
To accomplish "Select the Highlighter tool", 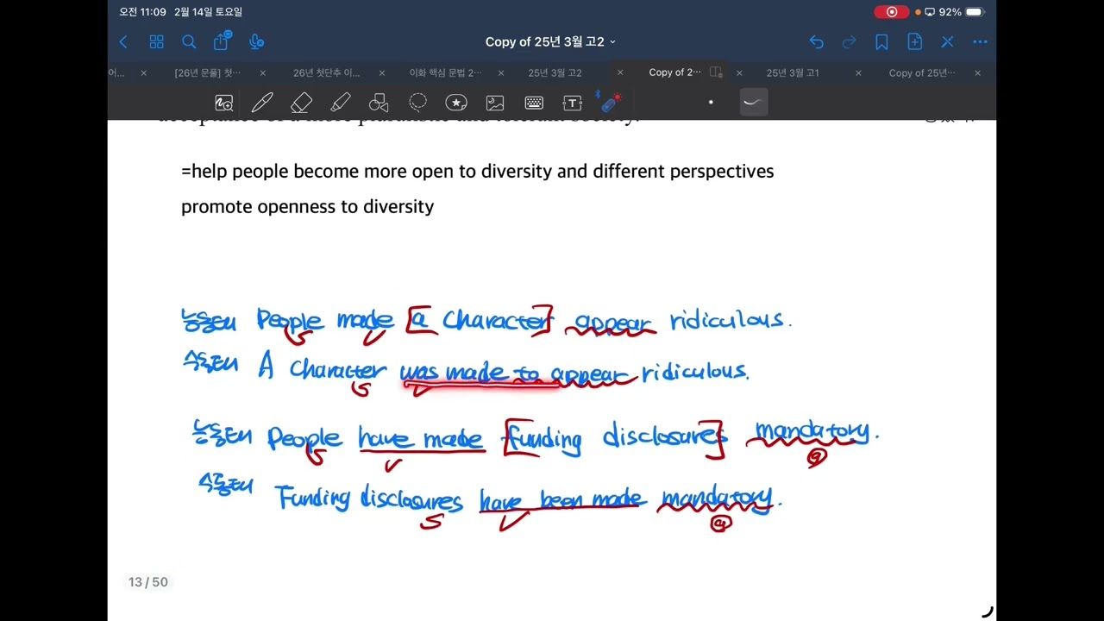I will coord(340,103).
